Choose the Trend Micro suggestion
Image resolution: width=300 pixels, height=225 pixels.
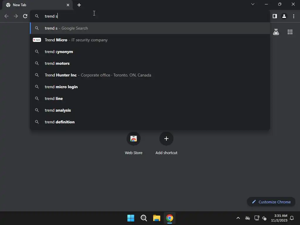150,40
